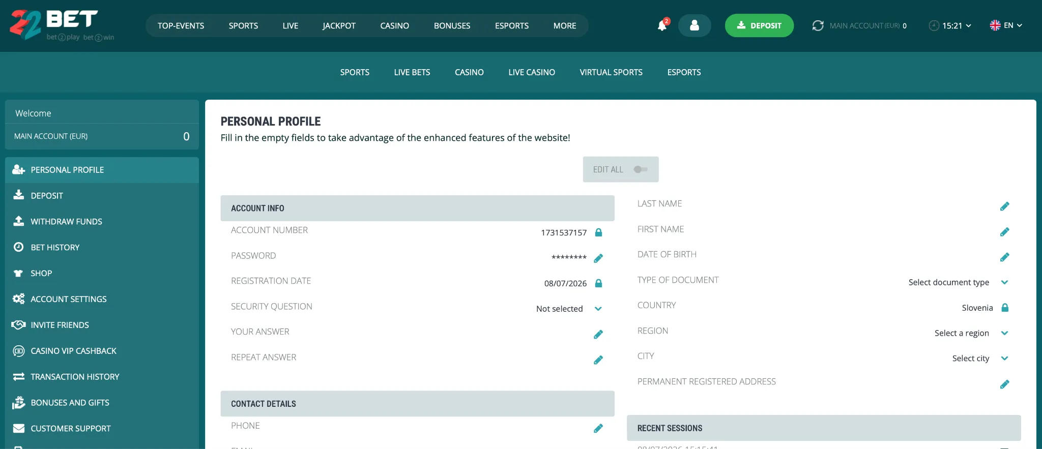The image size is (1042, 449).
Task: Expand the EN language selector
Action: [x=1019, y=25]
